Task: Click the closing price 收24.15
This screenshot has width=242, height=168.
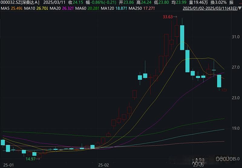Action: point(75,2)
